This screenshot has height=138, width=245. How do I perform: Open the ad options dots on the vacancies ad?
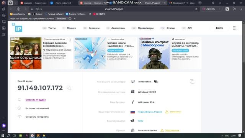pyautogui.click(x=70, y=40)
